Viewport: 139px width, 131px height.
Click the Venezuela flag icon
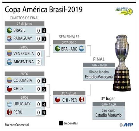pos(9,53)
